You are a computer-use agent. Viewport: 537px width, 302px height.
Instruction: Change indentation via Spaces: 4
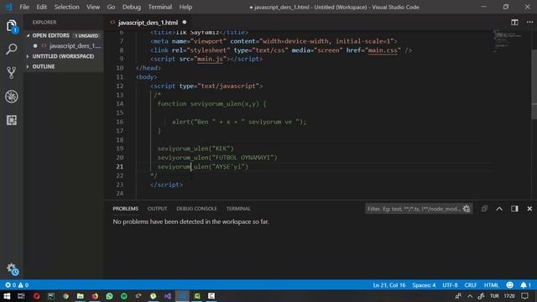[424, 285]
